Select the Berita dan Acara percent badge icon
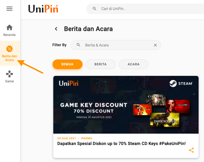 (9, 49)
